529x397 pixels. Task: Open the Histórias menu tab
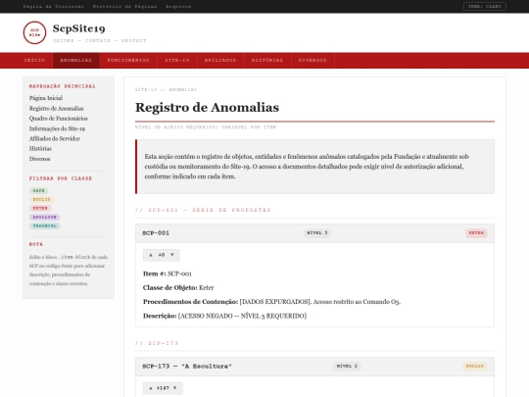[x=267, y=61]
